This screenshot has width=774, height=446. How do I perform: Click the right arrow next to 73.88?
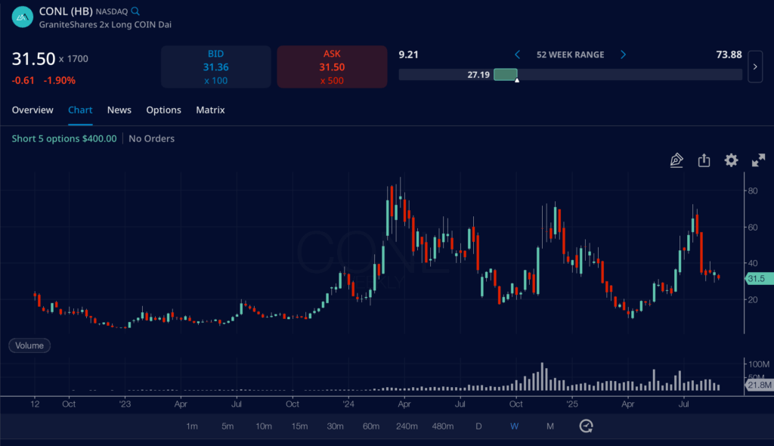click(754, 67)
